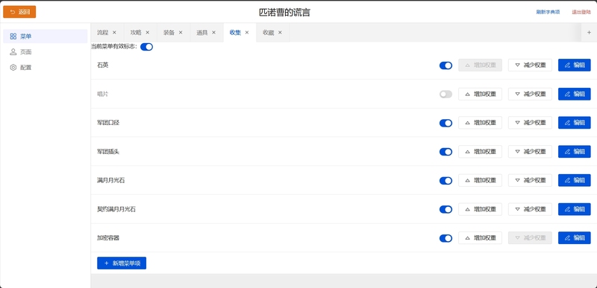Screen dimensions: 597x288
Task: Edit the 契约满月月光石 menu item
Action: pyautogui.click(x=575, y=209)
